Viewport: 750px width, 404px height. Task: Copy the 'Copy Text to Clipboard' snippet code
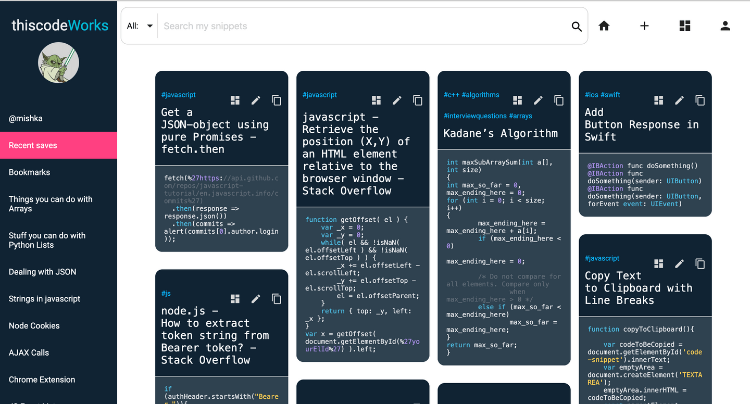(x=700, y=263)
